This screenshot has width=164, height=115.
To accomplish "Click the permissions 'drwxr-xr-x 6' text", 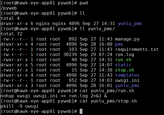I will [x=17, y=24].
